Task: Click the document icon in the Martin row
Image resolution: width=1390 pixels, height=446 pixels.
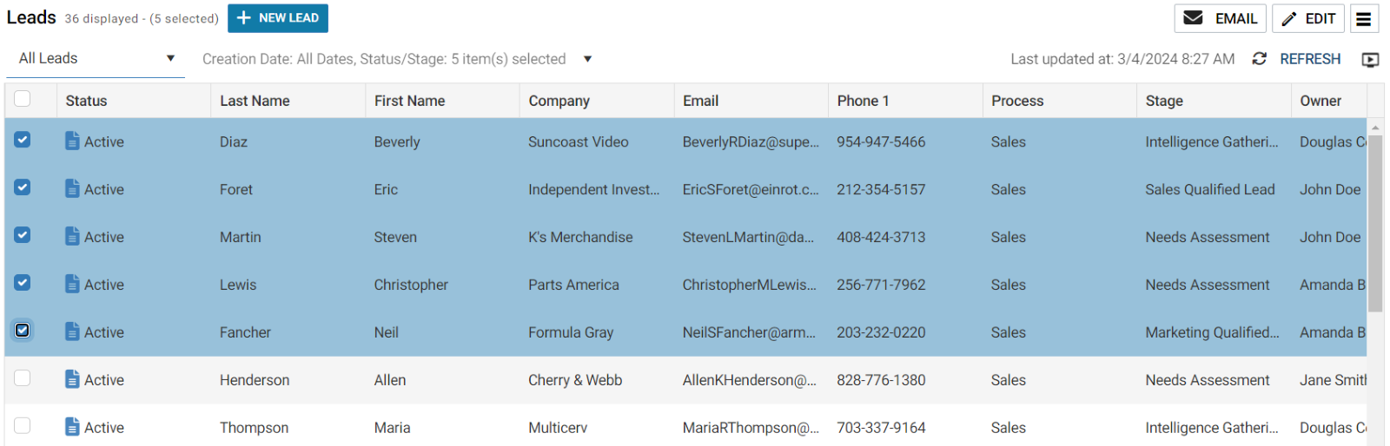Action: click(x=73, y=236)
